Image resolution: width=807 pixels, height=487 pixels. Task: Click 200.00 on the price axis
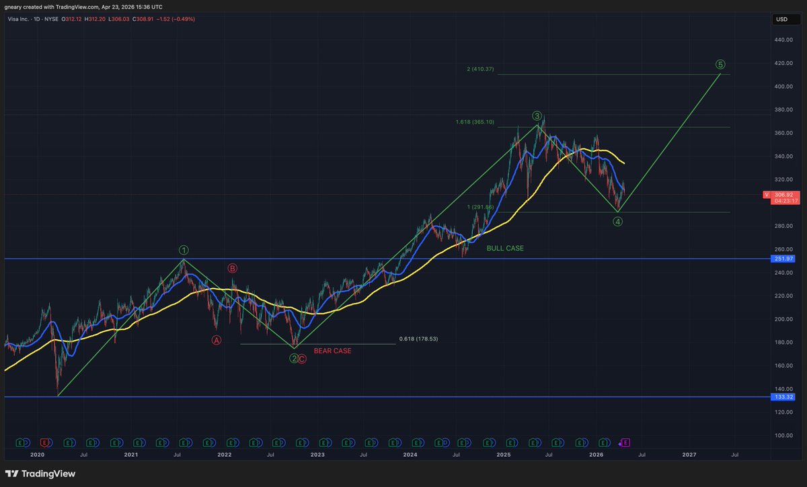click(x=784, y=319)
